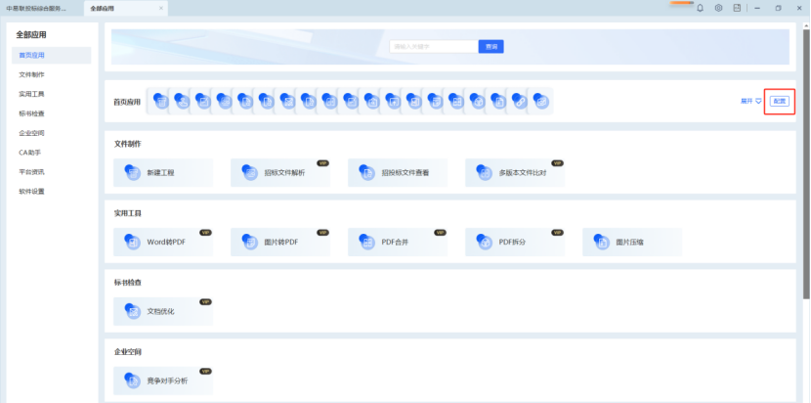Open 竞争对手分析 tool

point(162,381)
